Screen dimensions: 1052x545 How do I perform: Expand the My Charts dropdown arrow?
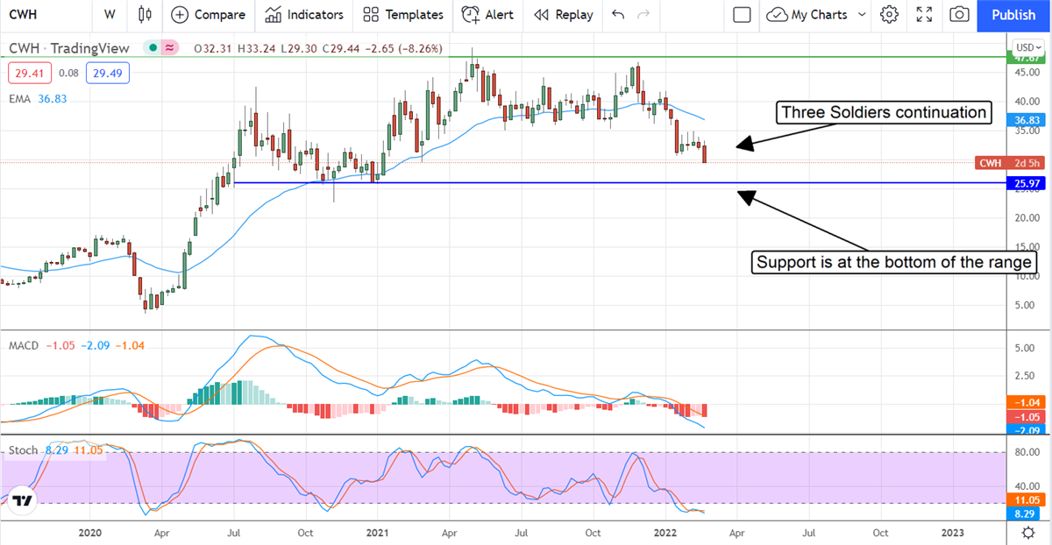[862, 14]
